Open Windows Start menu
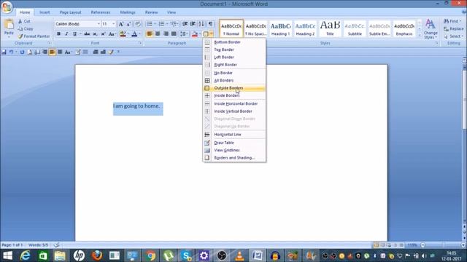The image size is (467, 262). (8, 255)
